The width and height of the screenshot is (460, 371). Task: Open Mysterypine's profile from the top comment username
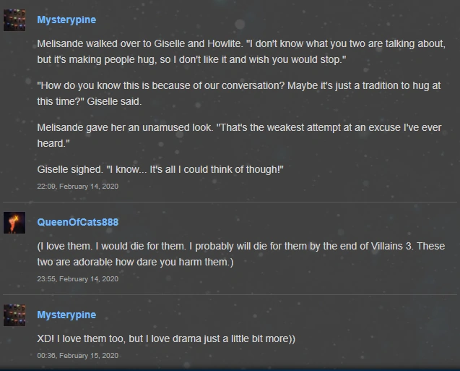(x=66, y=20)
